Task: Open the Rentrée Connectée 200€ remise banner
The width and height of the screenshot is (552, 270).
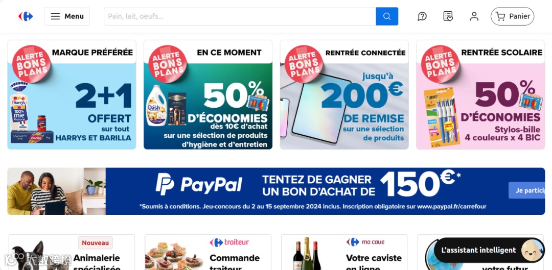Action: [x=344, y=94]
